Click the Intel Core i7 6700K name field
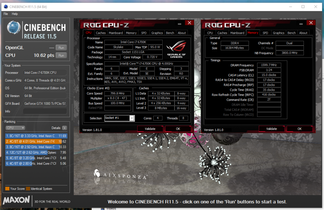 coord(133,42)
